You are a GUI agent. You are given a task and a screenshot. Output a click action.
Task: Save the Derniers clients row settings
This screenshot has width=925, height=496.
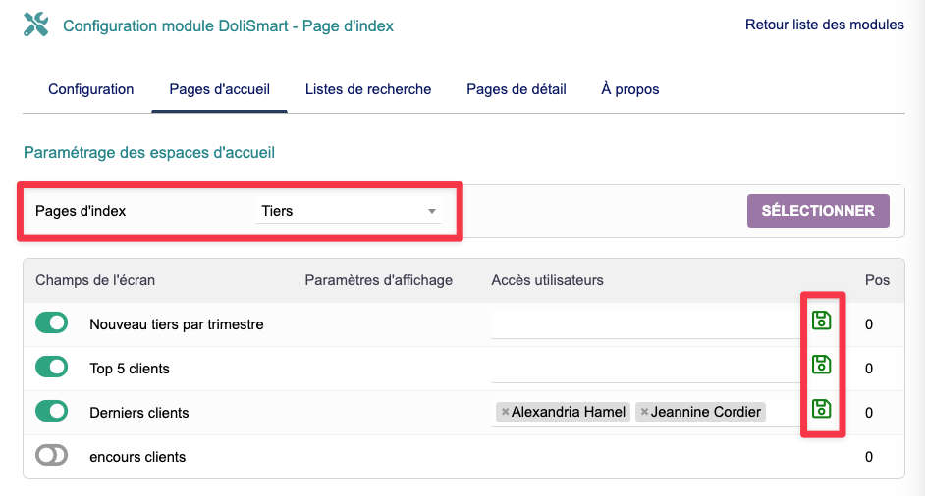pyautogui.click(x=821, y=409)
